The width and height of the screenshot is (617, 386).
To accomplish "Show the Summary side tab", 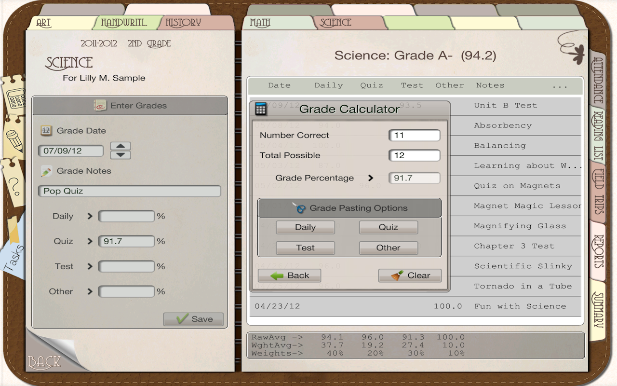I will (598, 310).
